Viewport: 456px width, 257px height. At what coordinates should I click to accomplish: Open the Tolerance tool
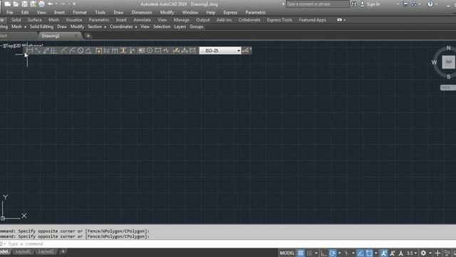[142, 51]
